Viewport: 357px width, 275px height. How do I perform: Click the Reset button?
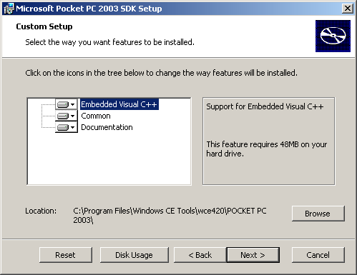coord(66,255)
